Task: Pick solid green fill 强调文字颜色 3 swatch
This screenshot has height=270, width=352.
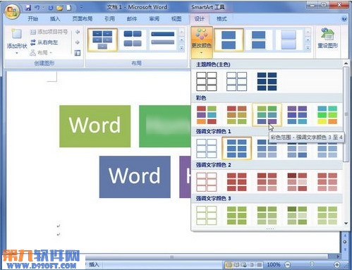Action: pos(236,216)
